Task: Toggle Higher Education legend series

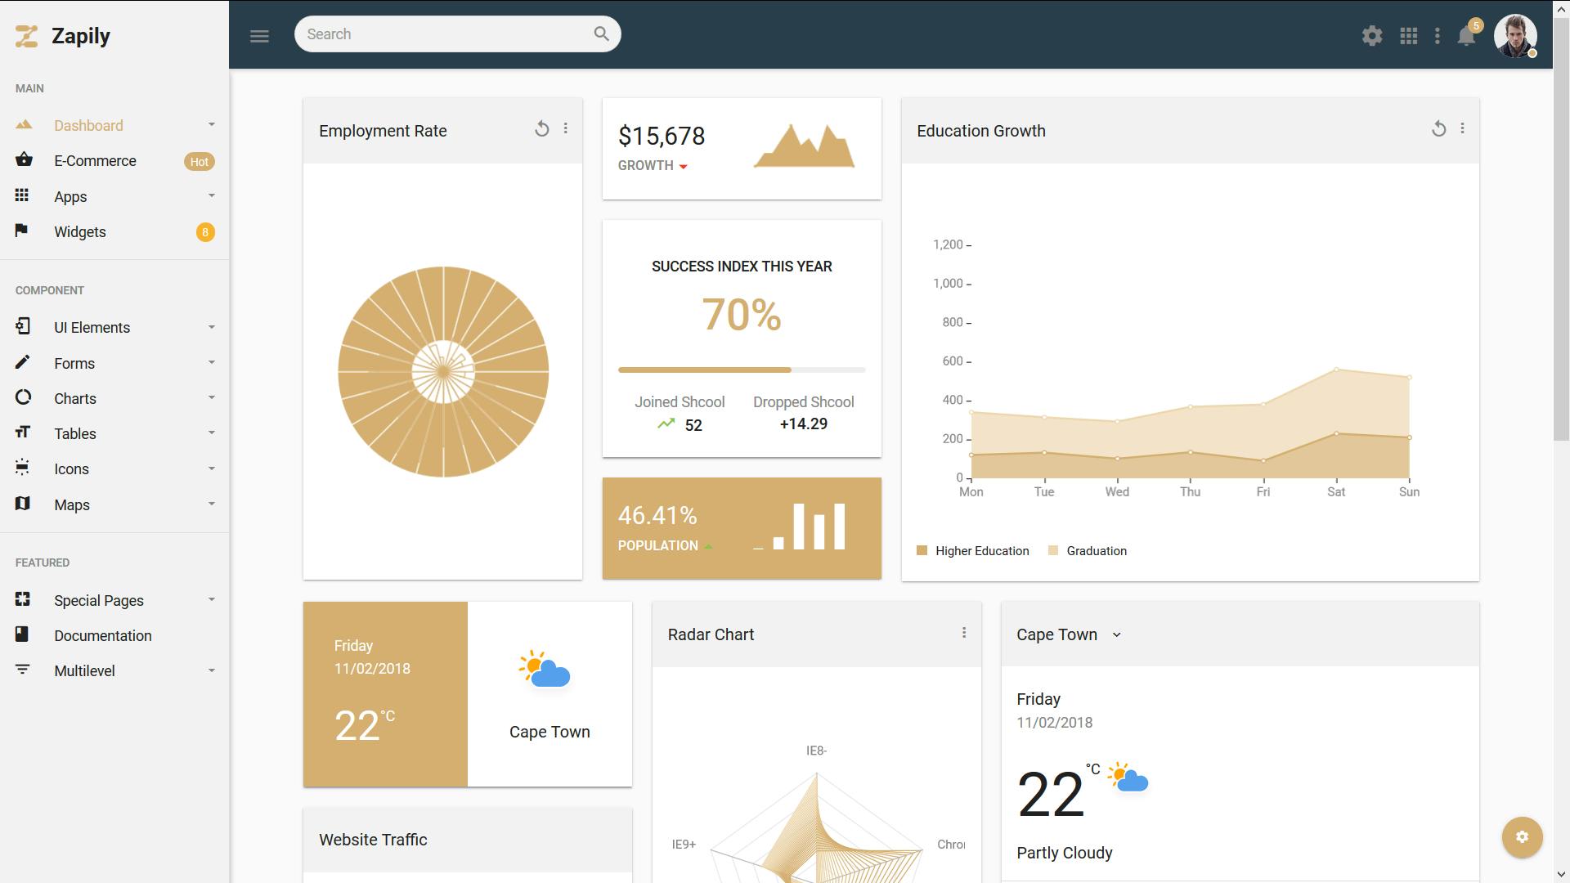Action: (x=973, y=551)
